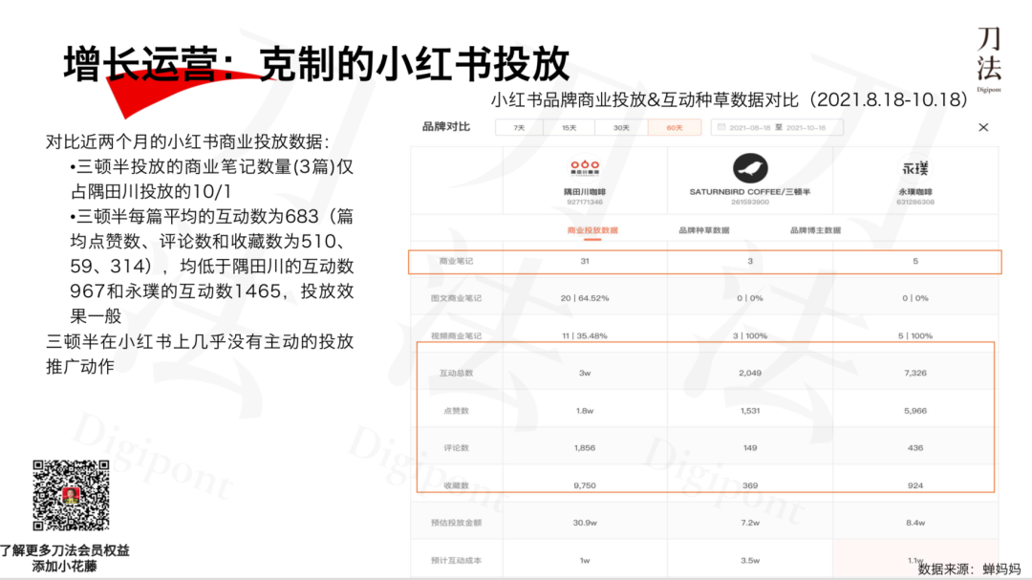This screenshot has width=1032, height=580.
Task: Click the 预计互动成本 row label
Action: [456, 560]
